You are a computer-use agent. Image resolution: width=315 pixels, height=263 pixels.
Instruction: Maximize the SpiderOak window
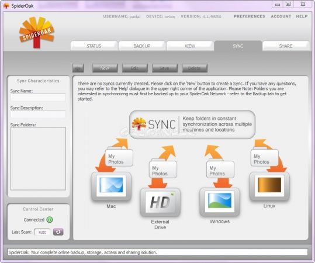pyautogui.click(x=288, y=4)
